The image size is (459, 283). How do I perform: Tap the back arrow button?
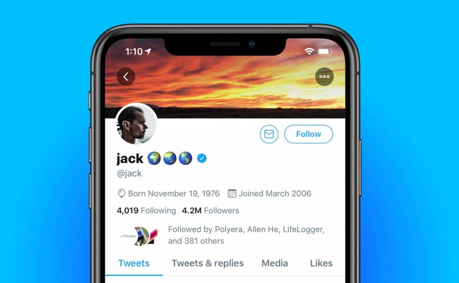click(x=126, y=77)
